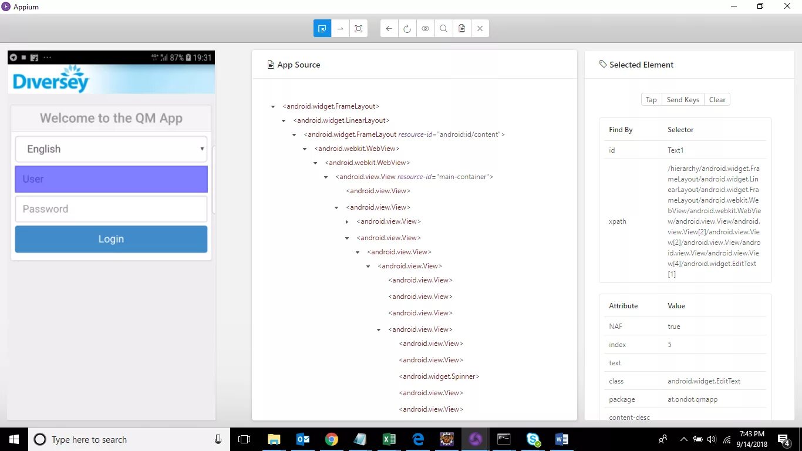The height and width of the screenshot is (451, 802).
Task: Click the Selected Element panel heading
Action: click(x=636, y=65)
